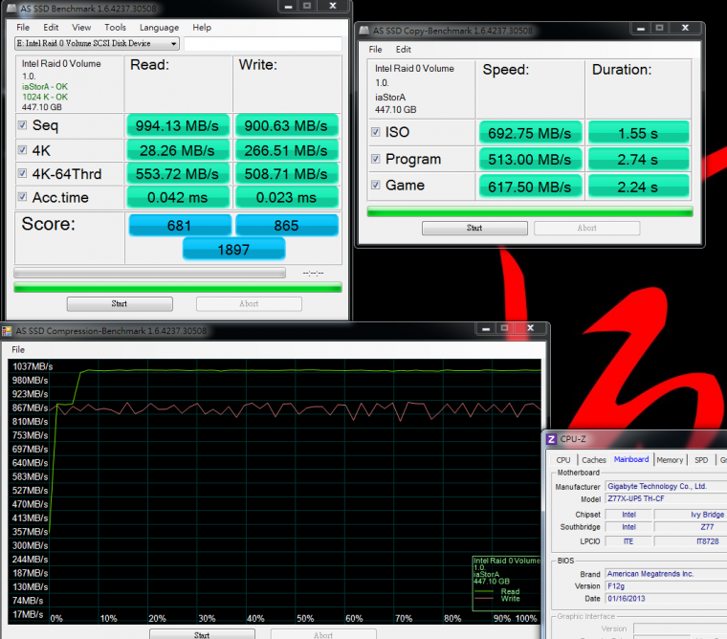727x639 pixels.
Task: Expand the Tools menu in AS SSD Benchmark
Action: pyautogui.click(x=115, y=28)
